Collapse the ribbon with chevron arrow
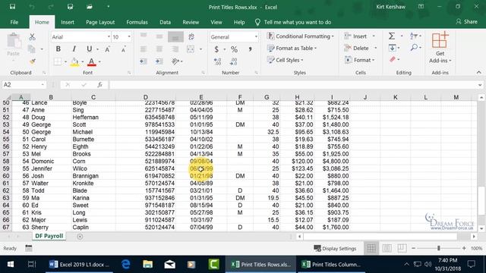Screen dimensions: 486x273 coord(479,73)
